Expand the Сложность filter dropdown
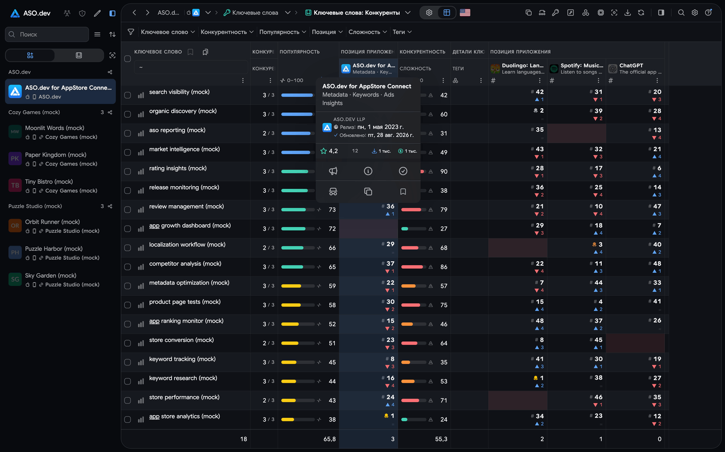This screenshot has height=452, width=725. tap(368, 32)
